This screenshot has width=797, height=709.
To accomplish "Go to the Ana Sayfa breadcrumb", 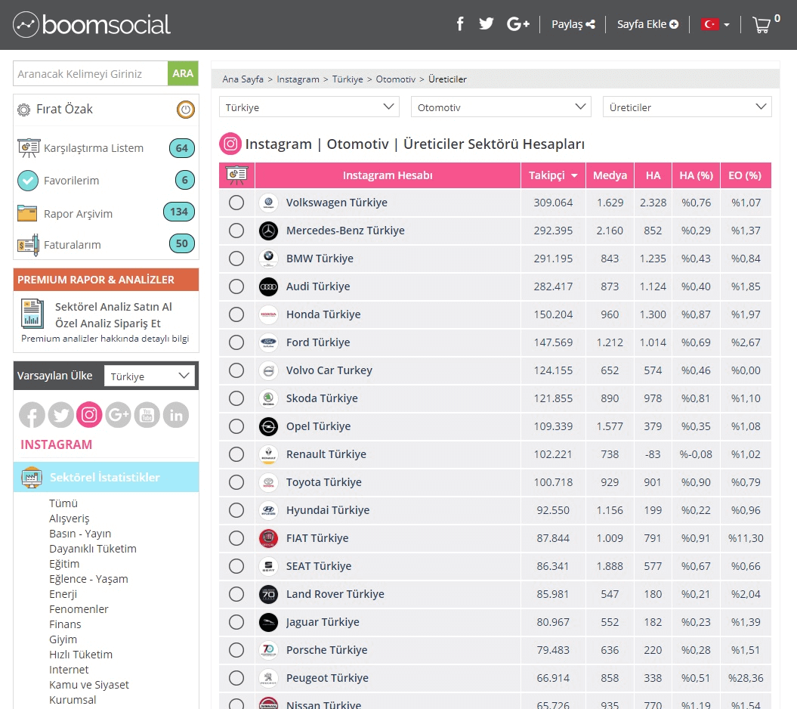I will pos(242,79).
